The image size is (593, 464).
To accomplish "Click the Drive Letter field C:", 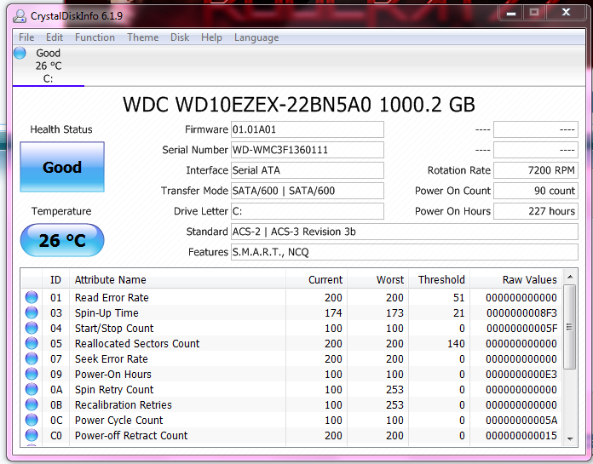I will click(308, 211).
